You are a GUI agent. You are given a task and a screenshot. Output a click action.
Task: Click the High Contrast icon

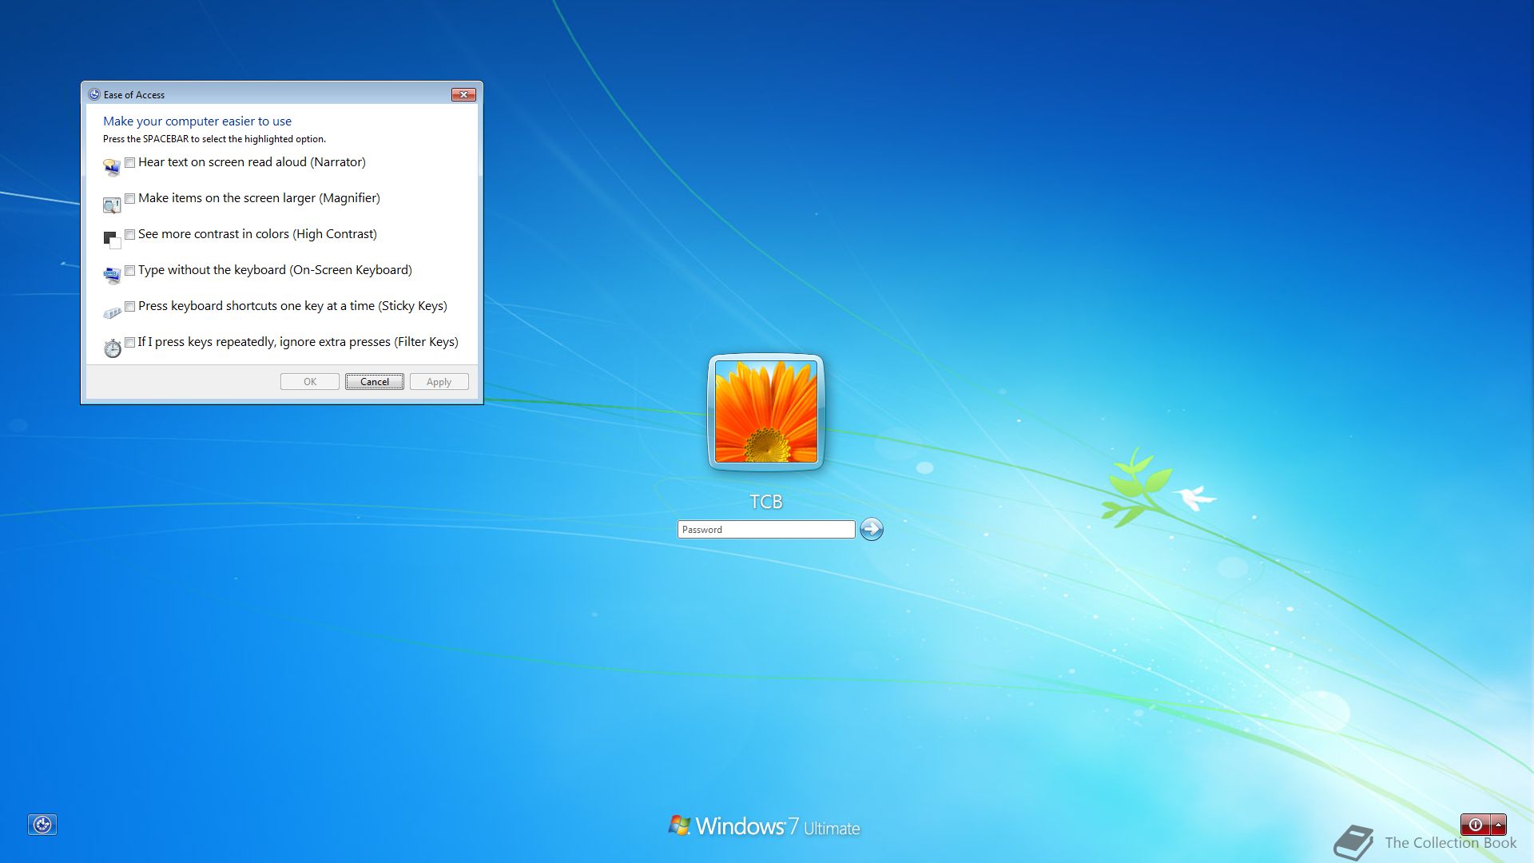coord(112,240)
